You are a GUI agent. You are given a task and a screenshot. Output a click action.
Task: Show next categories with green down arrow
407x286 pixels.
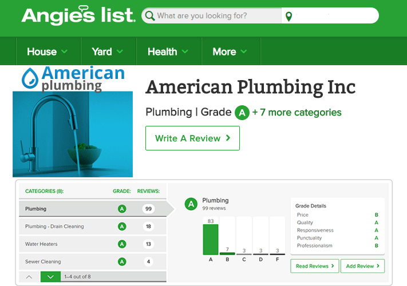click(50, 277)
